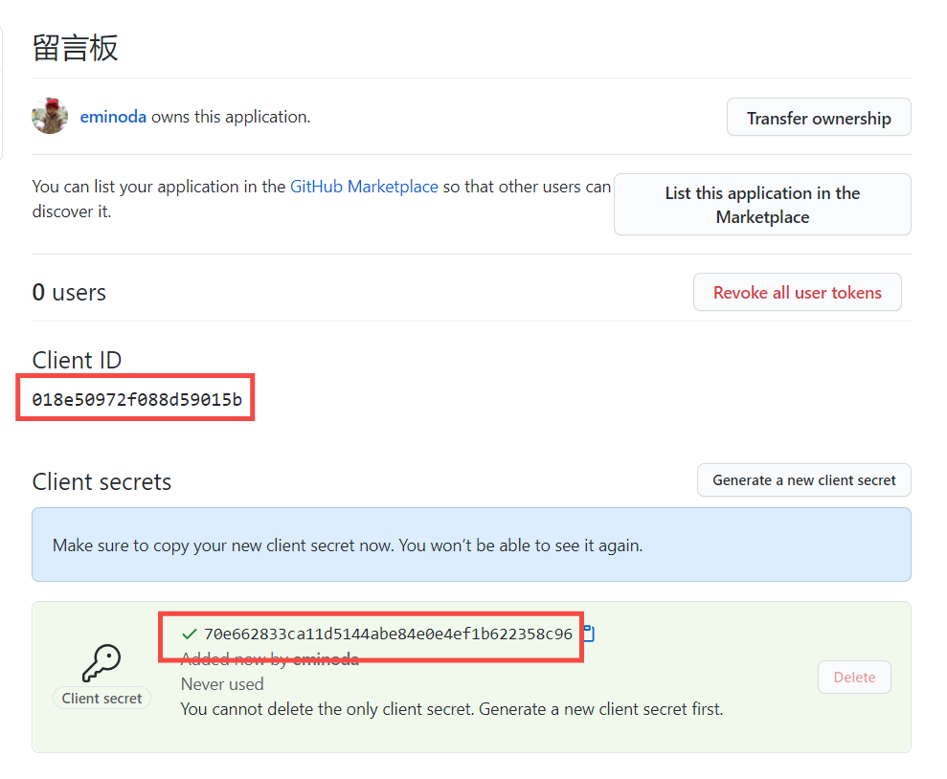Revoke all user tokens
The width and height of the screenshot is (947, 779).
click(797, 292)
